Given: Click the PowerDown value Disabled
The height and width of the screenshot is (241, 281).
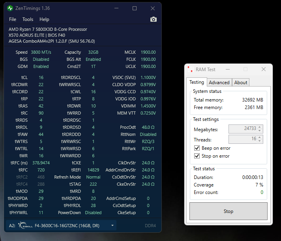Looking at the screenshot, I should 93,213.
